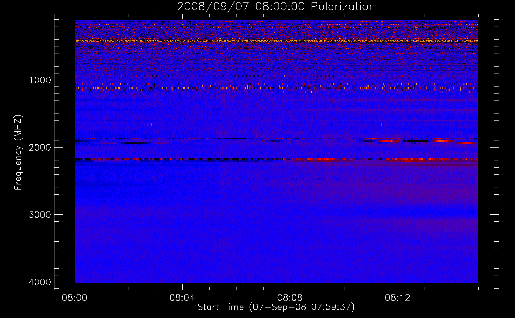
Task: Click the 08:08 time tick label
Action: point(290,298)
